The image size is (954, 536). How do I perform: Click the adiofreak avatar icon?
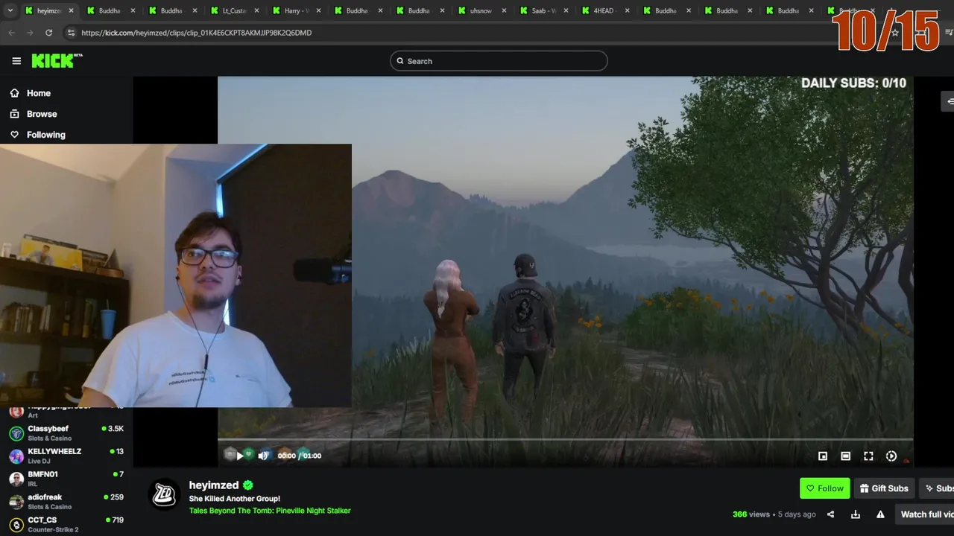[x=16, y=502]
